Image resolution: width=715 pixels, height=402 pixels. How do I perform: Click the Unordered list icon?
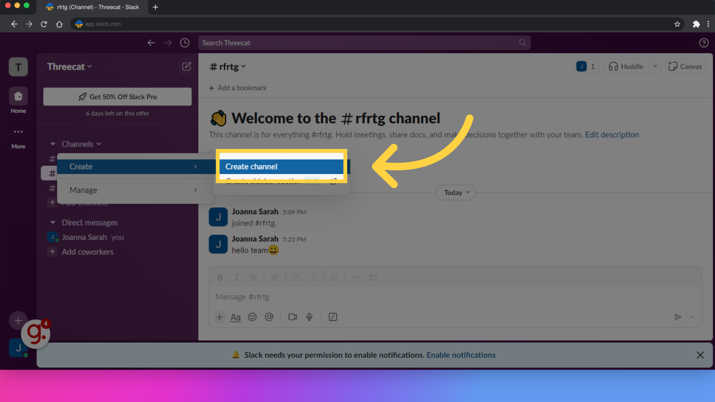314,277
